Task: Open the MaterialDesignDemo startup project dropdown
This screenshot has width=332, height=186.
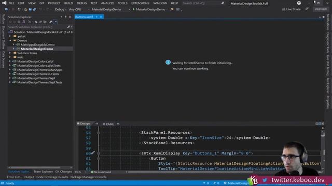Action: click(x=110, y=9)
